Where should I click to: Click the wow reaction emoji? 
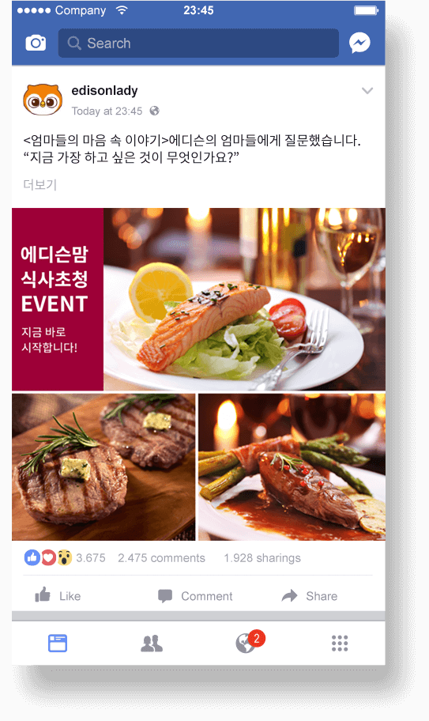coord(64,558)
